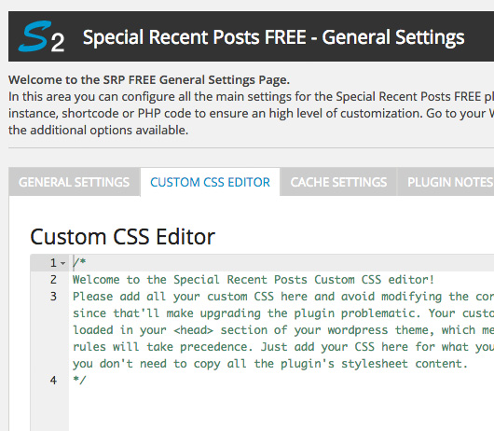
Task: Click 'Welcome to the SRP FREE General Settings Page.' text
Action: click(x=149, y=80)
